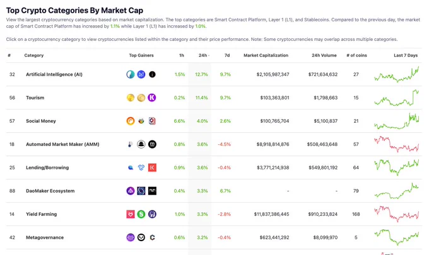Sort by 7d column header
The image size is (429, 255).
tap(227, 55)
